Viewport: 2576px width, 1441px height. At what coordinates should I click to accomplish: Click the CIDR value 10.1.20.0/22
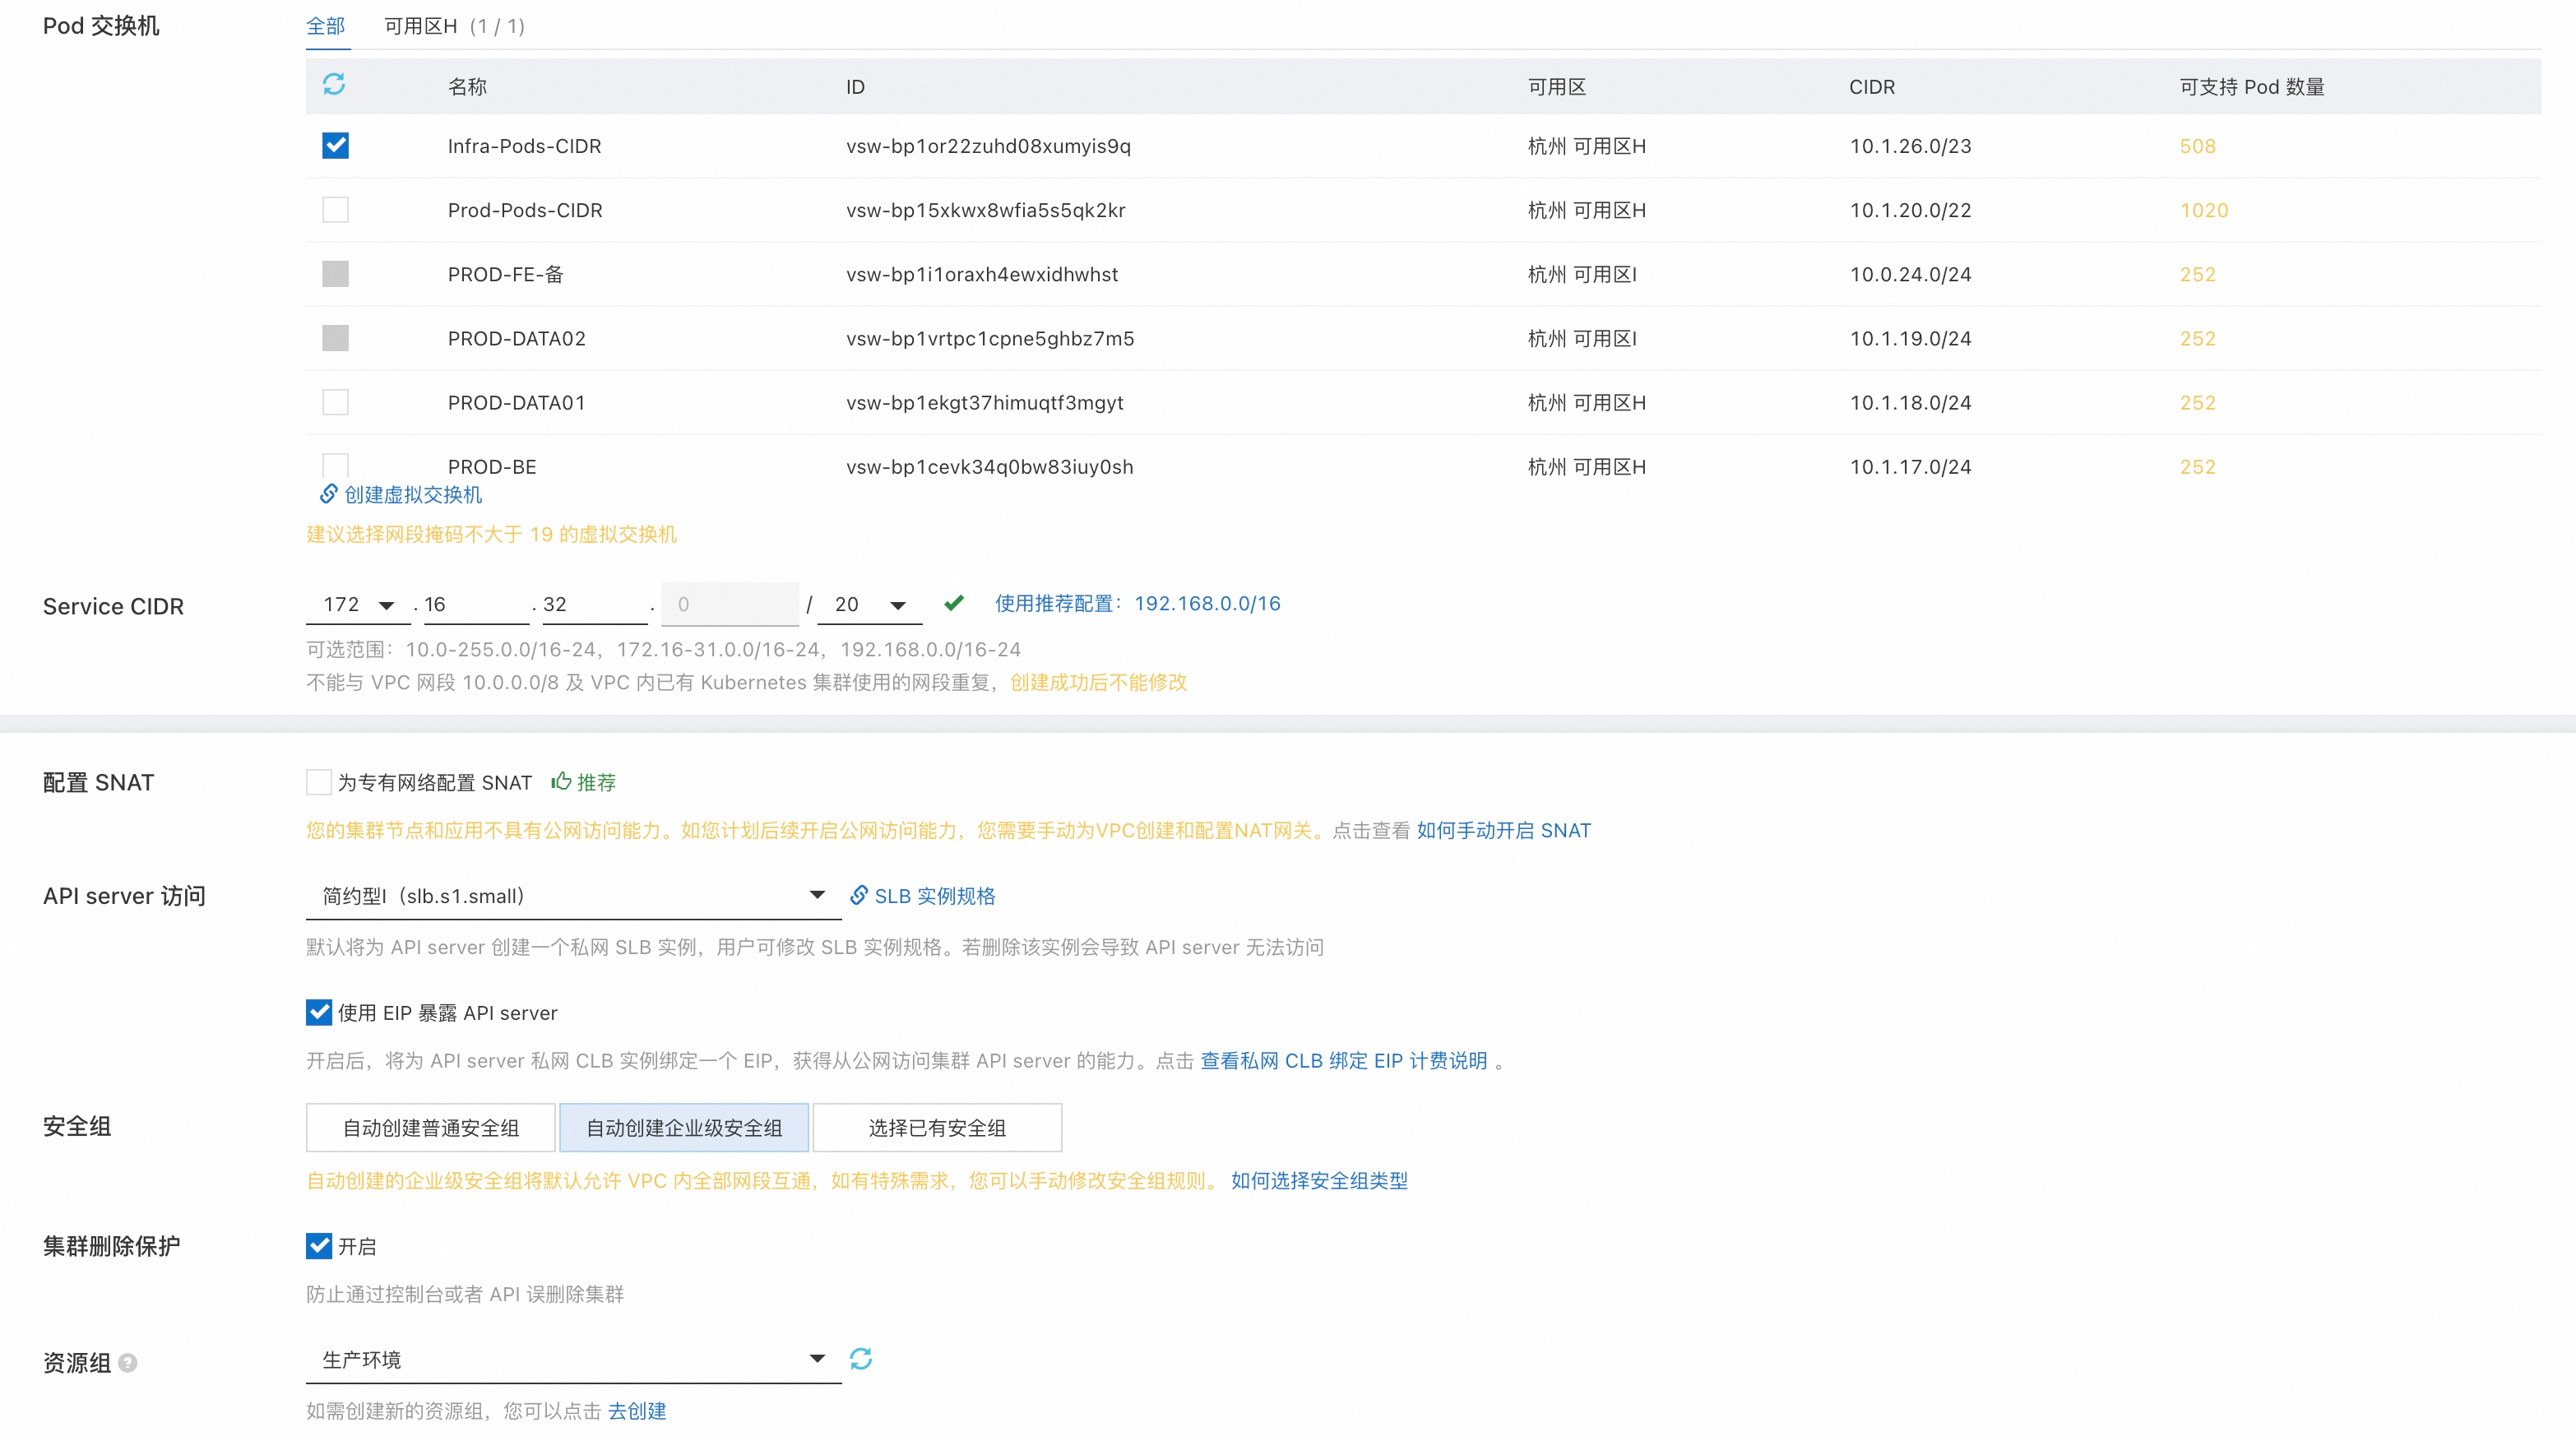pos(1910,210)
